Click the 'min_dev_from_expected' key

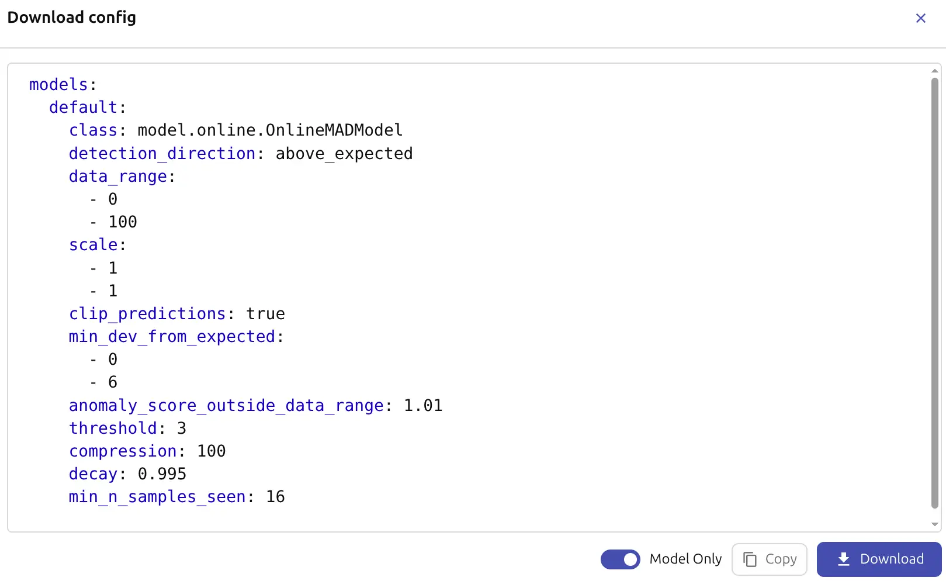172,337
